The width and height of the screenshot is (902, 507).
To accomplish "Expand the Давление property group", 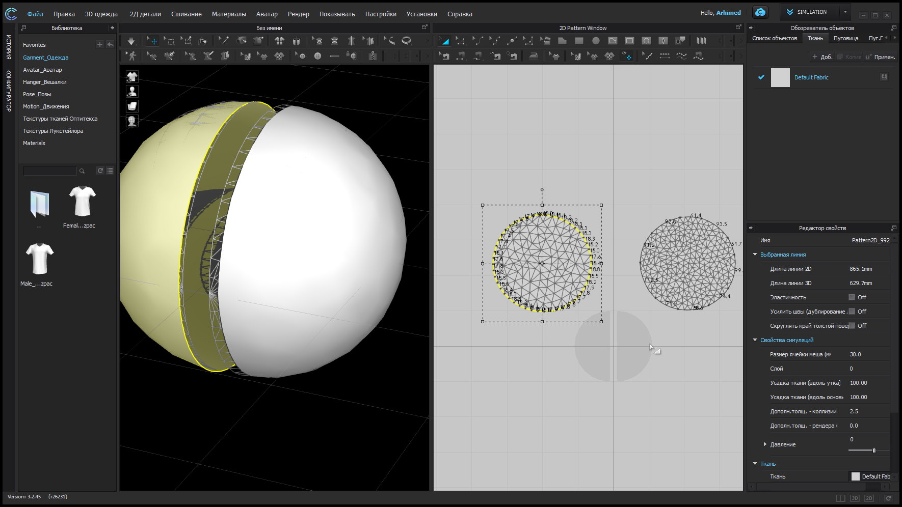I will (x=765, y=444).
